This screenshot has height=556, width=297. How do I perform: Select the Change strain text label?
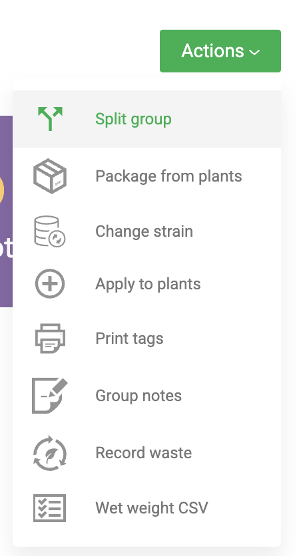(x=144, y=231)
